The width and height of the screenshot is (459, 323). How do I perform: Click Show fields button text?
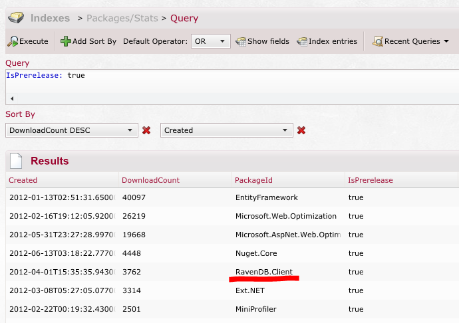(268, 41)
